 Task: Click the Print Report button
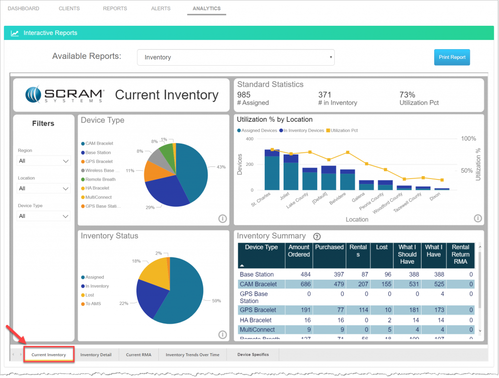point(452,57)
